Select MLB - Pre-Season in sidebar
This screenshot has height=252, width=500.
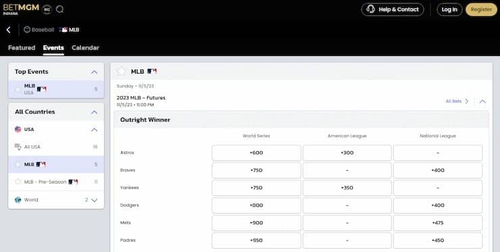coord(56,182)
